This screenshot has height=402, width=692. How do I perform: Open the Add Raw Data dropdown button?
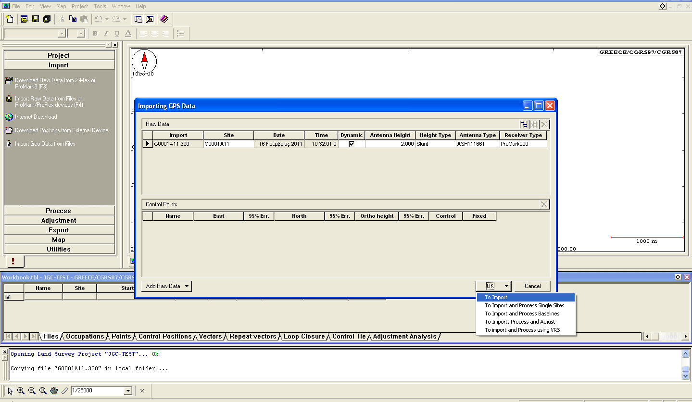click(166, 286)
